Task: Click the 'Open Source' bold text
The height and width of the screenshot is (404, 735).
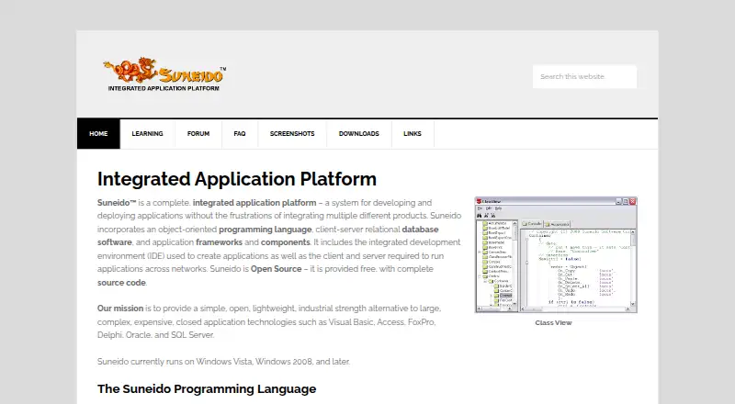Action: click(x=277, y=269)
